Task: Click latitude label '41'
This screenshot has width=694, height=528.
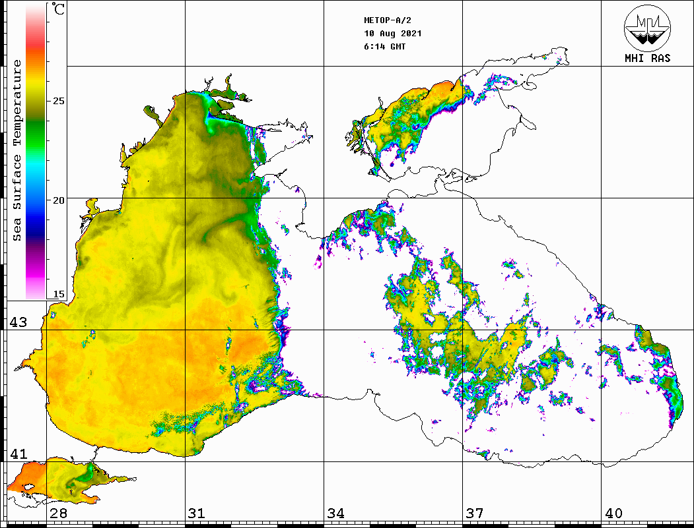Action: [18, 454]
